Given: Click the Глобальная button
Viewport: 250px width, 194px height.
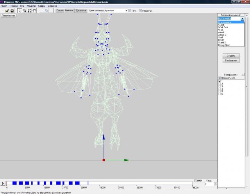Looking at the screenshot, I should 230,61.
